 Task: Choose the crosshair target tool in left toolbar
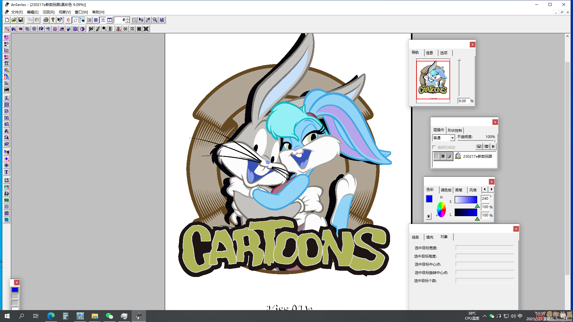point(7,165)
